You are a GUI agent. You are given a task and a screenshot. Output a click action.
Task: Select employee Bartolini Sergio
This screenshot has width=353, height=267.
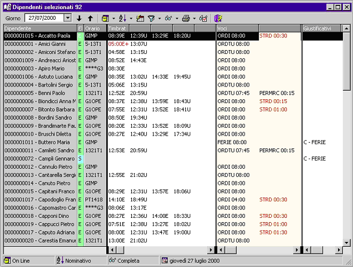pos(40,85)
